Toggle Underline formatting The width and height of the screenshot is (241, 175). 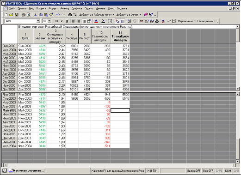tap(67, 21)
